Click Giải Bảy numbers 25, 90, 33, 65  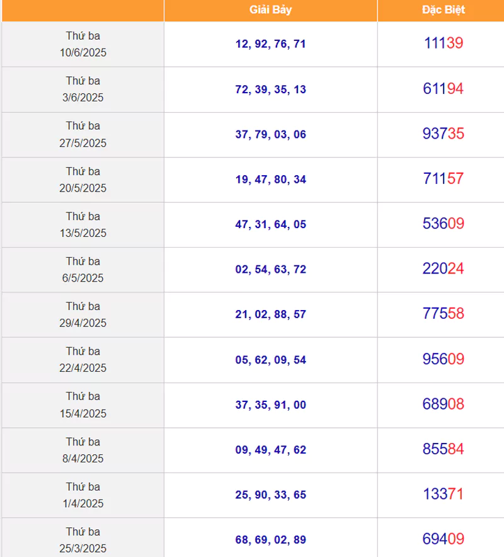(271, 495)
